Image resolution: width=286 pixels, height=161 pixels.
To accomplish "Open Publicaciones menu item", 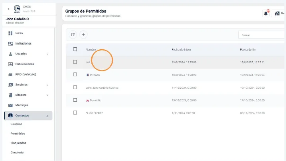I will 25,64.
